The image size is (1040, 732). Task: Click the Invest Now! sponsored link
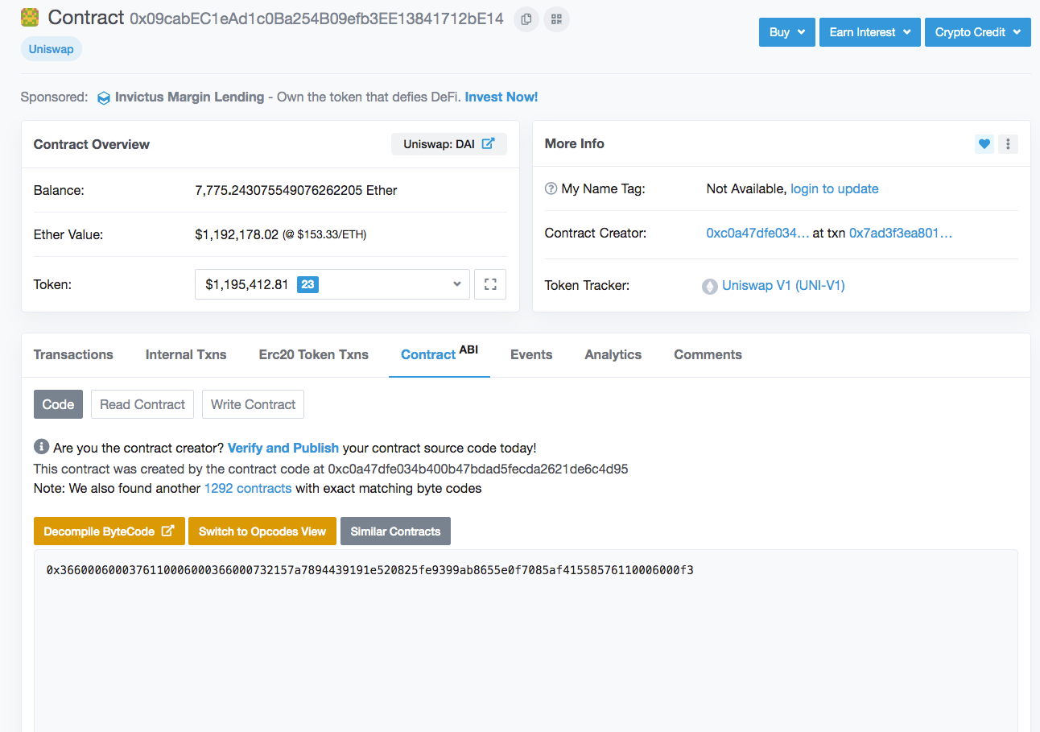[501, 97]
